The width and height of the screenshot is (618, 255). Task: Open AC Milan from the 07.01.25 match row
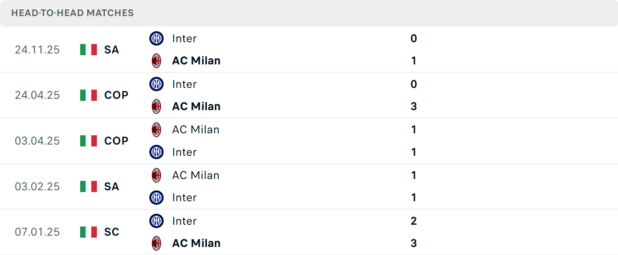coord(196,243)
